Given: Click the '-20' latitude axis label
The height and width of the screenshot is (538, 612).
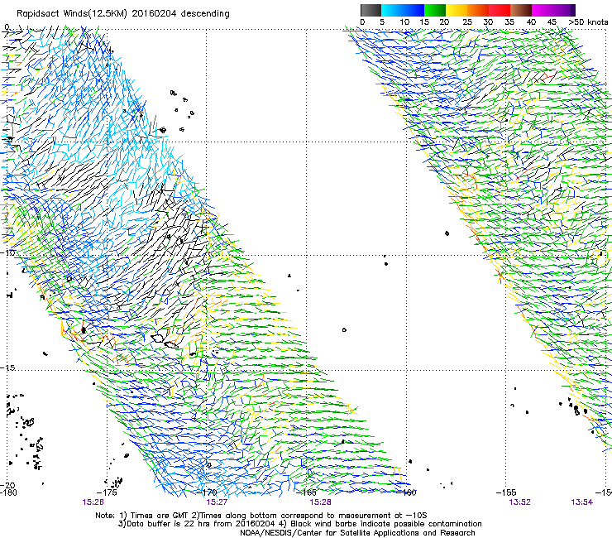Looking at the screenshot, I should 7,485.
